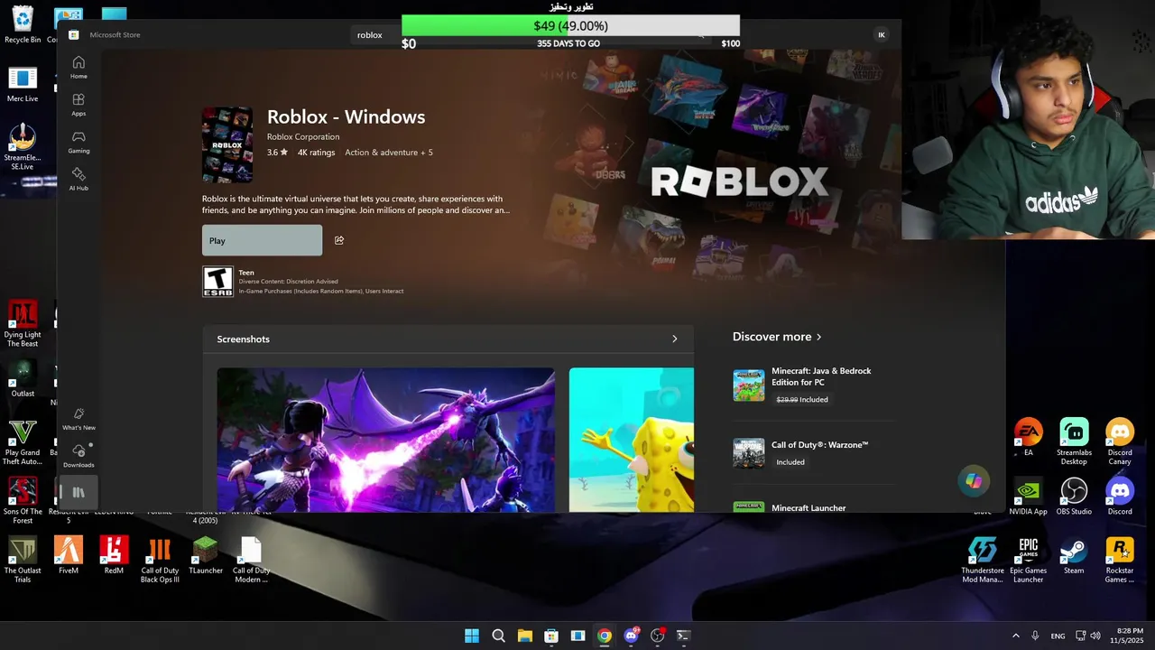Switch to Google Chrome in the taskbar
1155x650 pixels.
[605, 636]
